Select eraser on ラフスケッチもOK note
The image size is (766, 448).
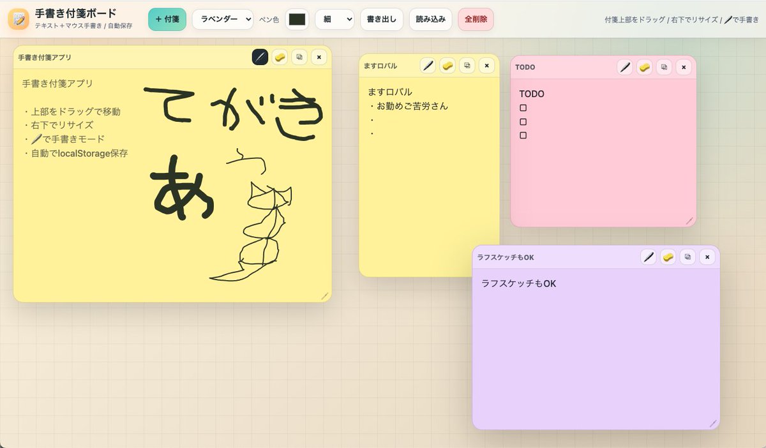[x=668, y=257]
